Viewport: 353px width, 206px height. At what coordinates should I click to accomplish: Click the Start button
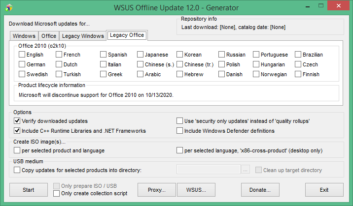coord(29,190)
